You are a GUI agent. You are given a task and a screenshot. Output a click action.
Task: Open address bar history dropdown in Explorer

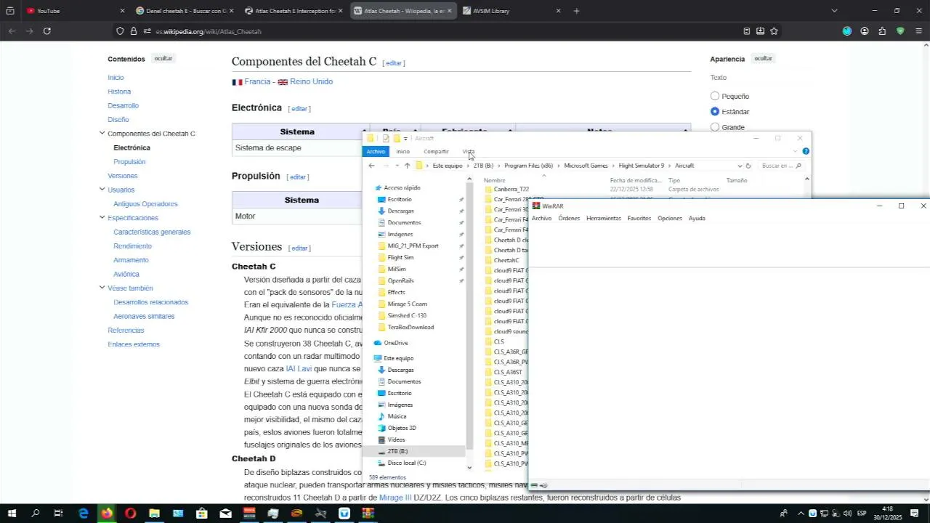tap(740, 166)
